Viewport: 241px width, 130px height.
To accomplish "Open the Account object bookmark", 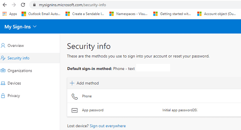I will pyautogui.click(x=216, y=14).
